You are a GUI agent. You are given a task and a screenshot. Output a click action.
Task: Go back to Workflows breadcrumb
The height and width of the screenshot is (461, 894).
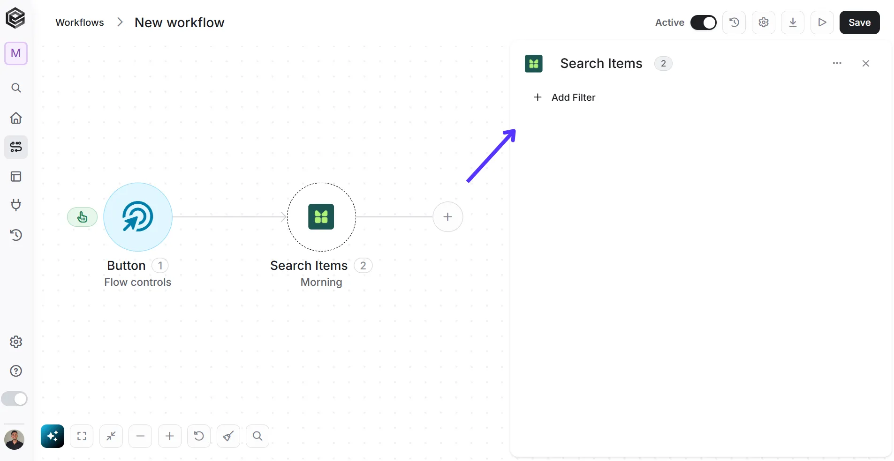pyautogui.click(x=80, y=22)
